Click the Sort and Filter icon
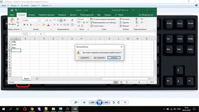Viewport: 199px width, 112px height. coord(142,19)
